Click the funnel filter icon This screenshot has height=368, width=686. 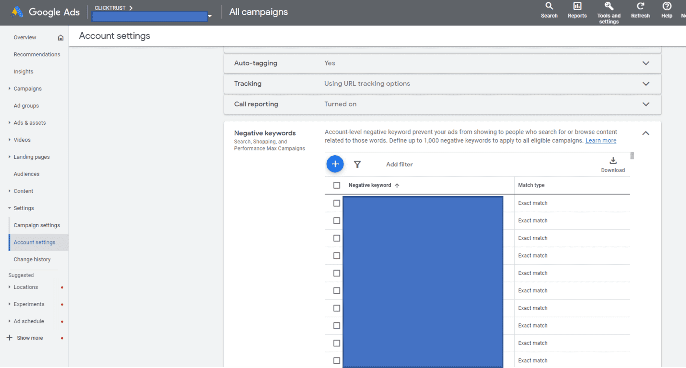[x=357, y=165]
